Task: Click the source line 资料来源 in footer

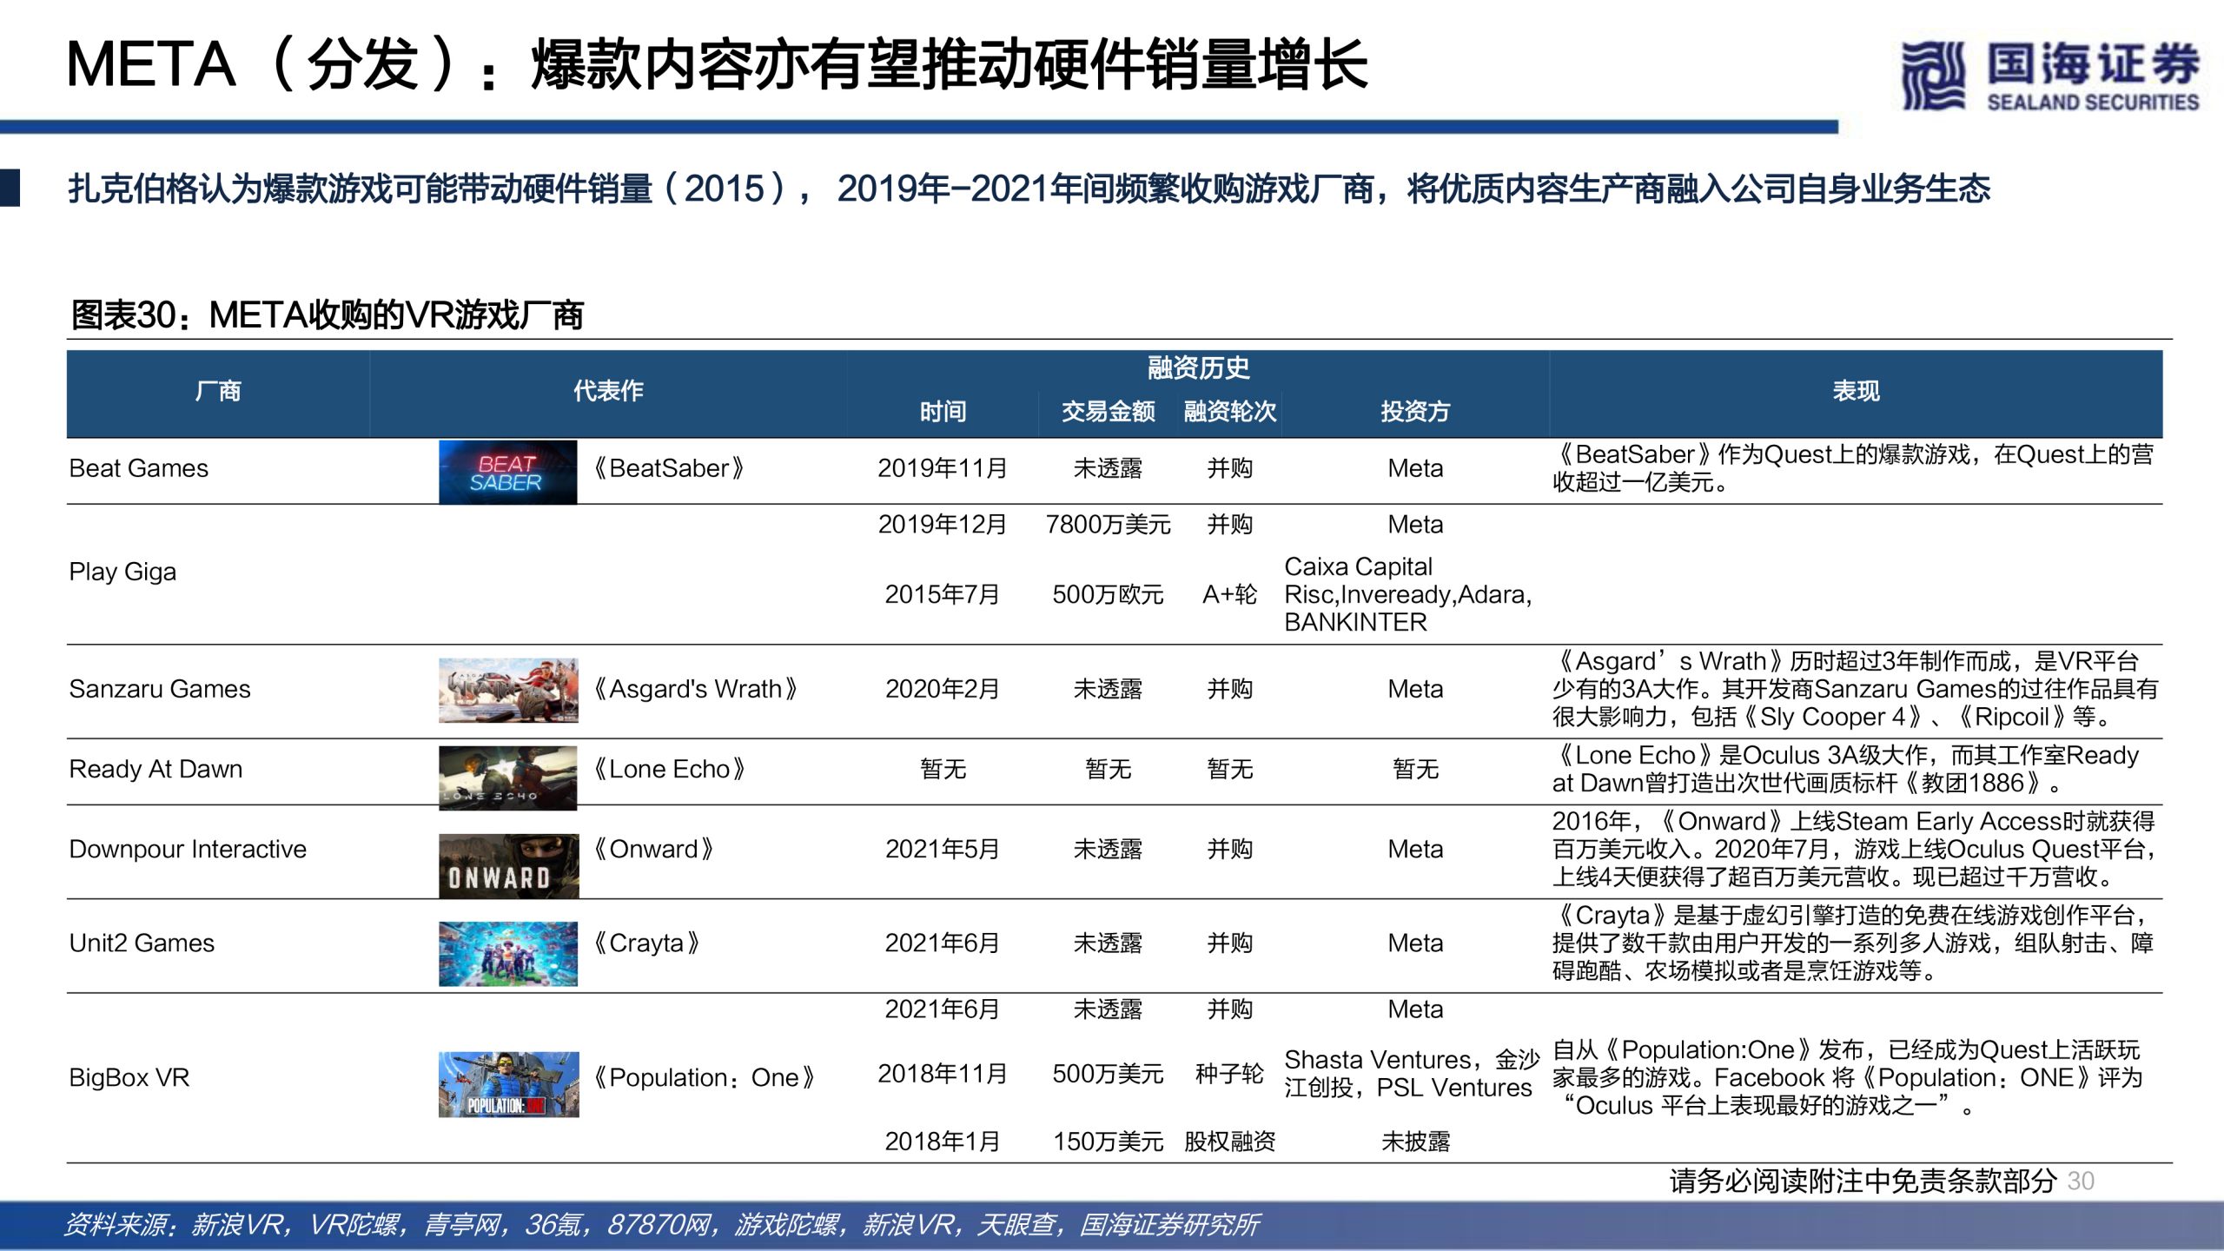Action: click(x=661, y=1225)
